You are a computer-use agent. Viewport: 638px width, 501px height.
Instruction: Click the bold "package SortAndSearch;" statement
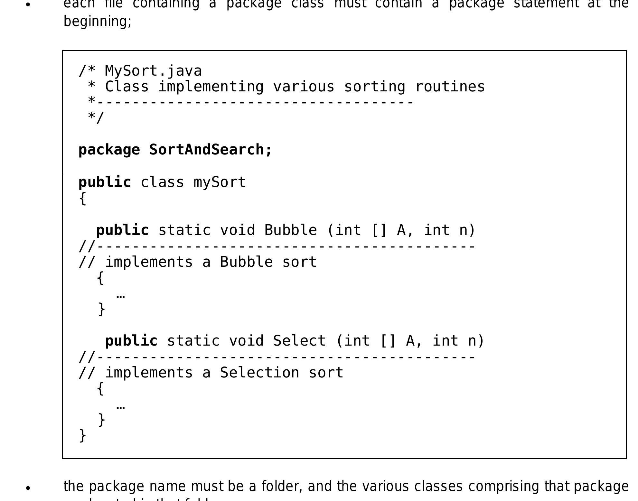pos(175,150)
